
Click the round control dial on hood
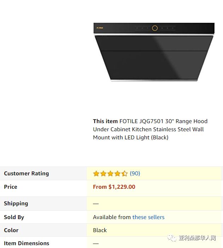tap(155, 28)
